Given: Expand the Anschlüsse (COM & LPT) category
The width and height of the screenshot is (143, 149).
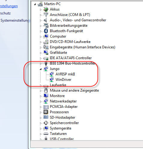Looking at the screenshot, I should click(x=41, y=15).
